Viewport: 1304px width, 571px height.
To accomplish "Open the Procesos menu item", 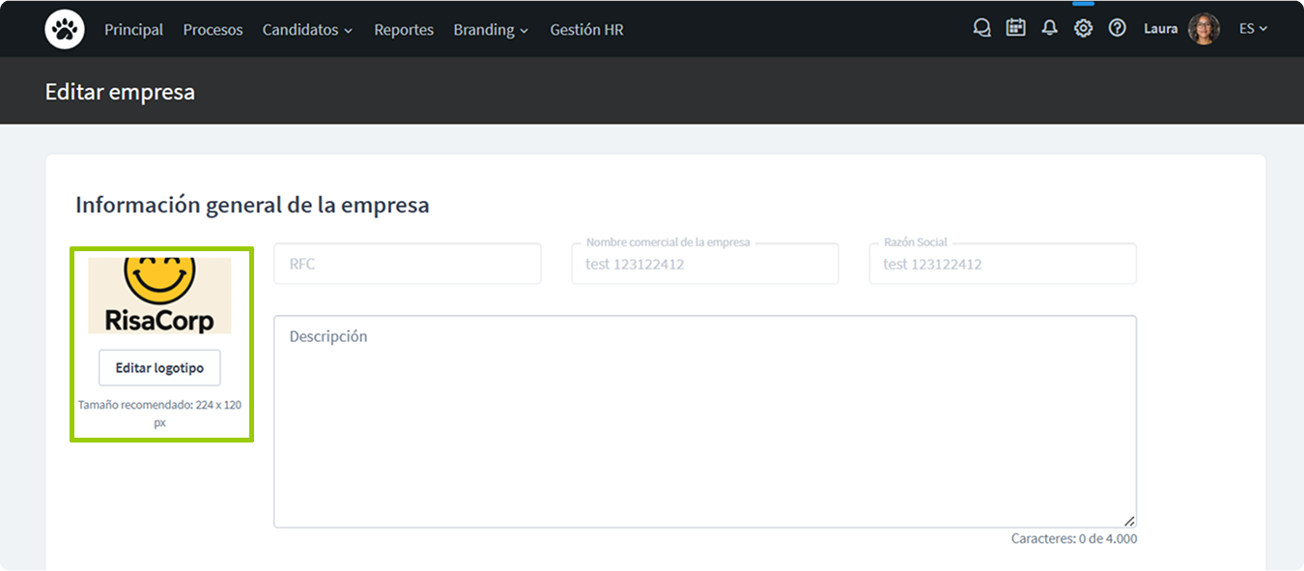I will point(213,30).
